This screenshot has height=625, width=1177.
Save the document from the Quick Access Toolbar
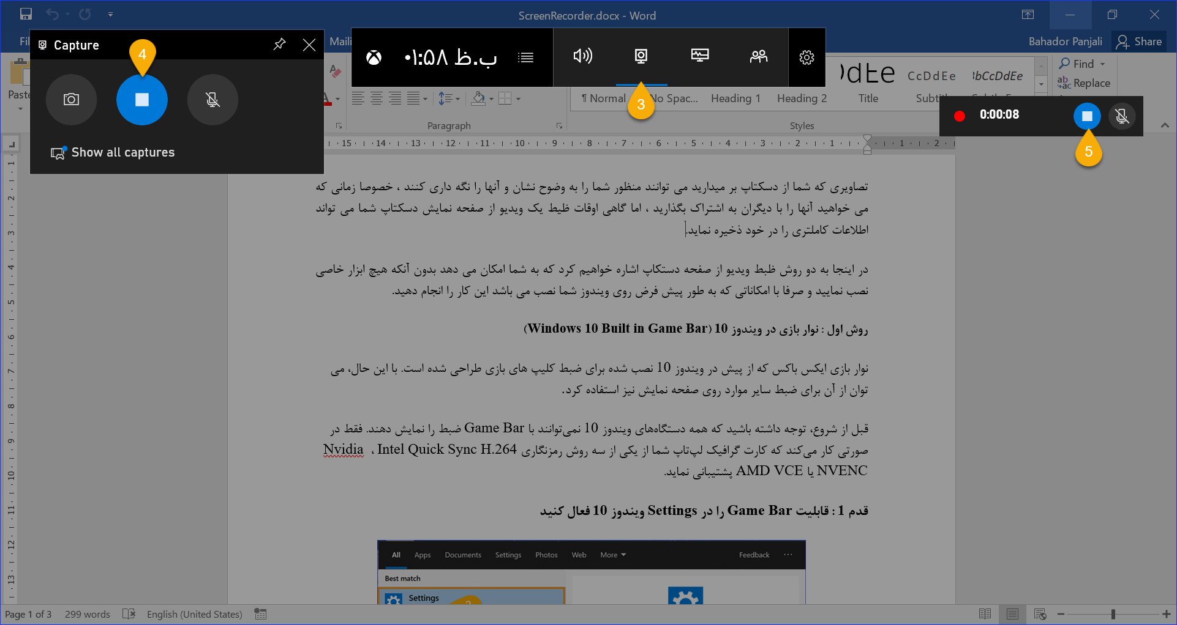pos(26,14)
